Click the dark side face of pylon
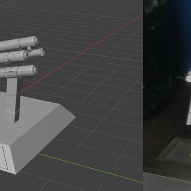191x191 pixels. tap(18, 100)
